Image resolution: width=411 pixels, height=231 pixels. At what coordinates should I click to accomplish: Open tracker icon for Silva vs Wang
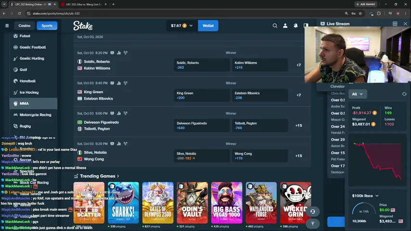(126, 143)
